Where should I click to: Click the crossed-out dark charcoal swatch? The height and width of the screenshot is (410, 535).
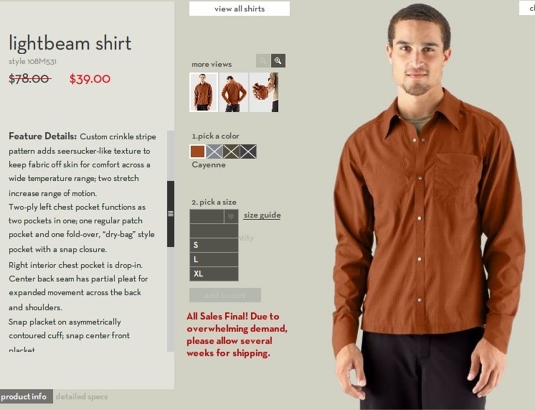pyautogui.click(x=248, y=152)
